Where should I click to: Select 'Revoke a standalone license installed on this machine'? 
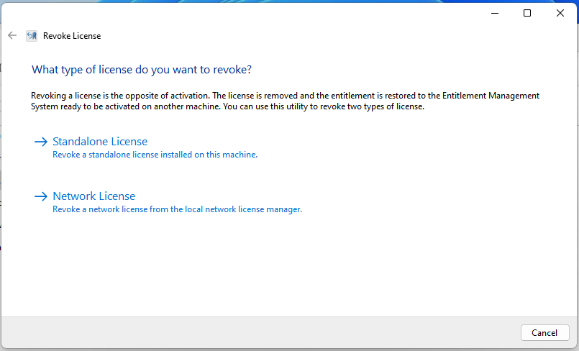point(155,155)
